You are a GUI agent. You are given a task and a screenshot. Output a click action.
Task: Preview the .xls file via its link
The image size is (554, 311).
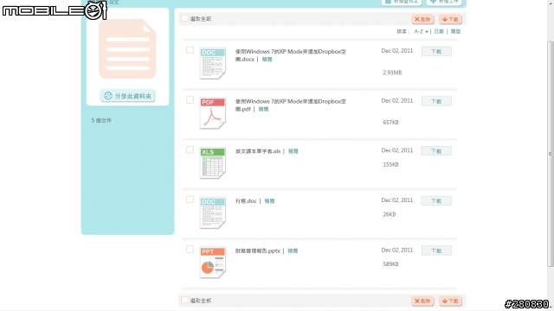click(293, 151)
